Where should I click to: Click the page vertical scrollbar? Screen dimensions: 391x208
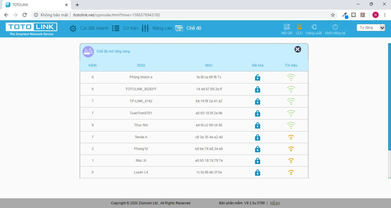389,97
